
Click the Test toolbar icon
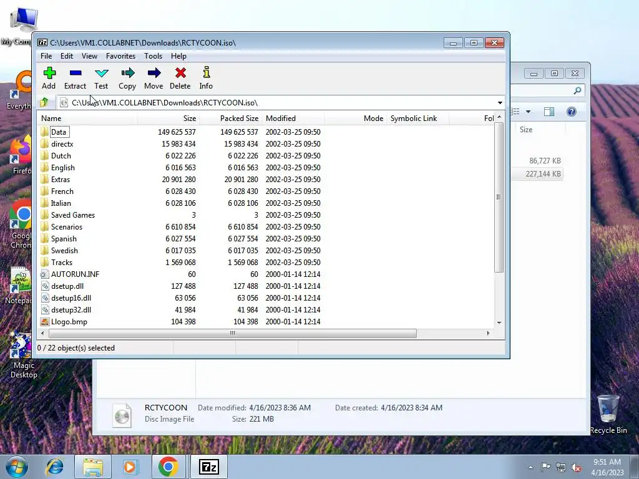pyautogui.click(x=102, y=74)
